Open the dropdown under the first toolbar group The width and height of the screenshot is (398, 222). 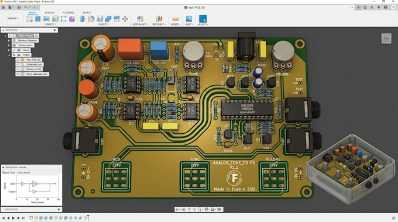51,25
